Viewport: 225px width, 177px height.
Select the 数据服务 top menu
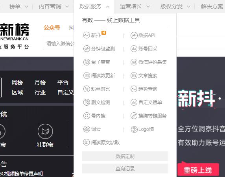90,6
